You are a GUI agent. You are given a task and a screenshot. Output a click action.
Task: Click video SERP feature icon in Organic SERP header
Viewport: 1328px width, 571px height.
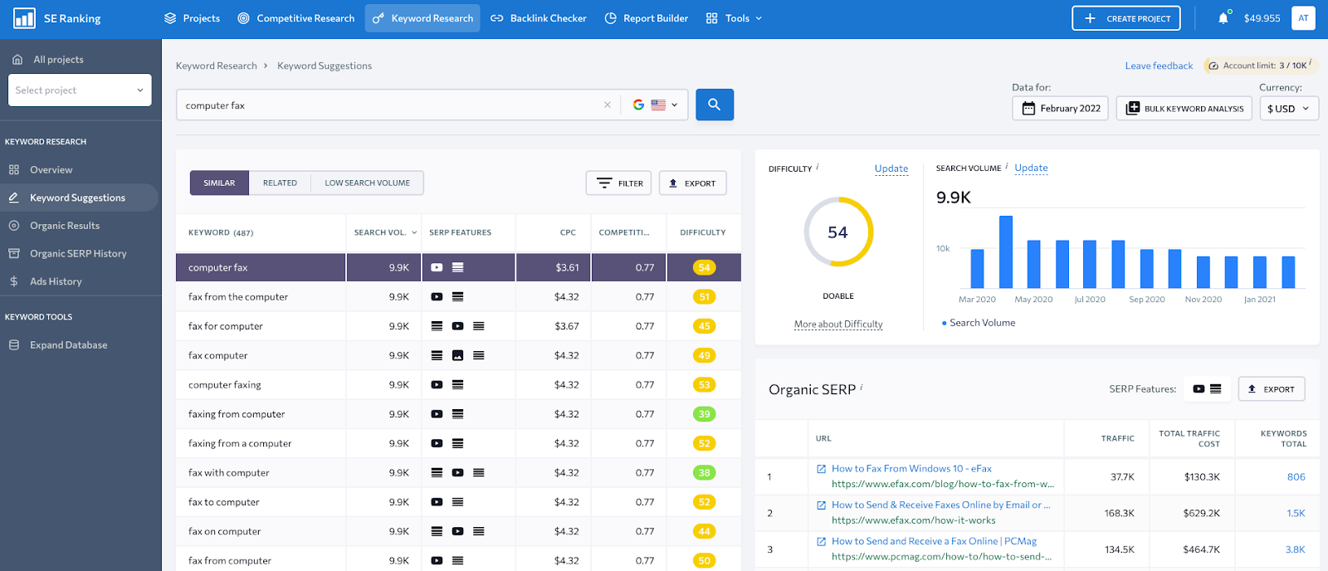pos(1199,389)
